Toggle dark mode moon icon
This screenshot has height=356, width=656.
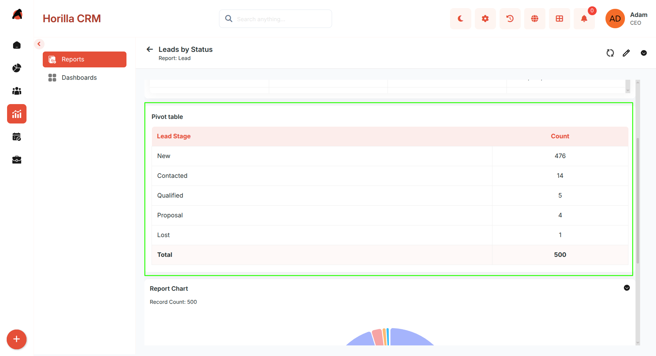pos(460,19)
